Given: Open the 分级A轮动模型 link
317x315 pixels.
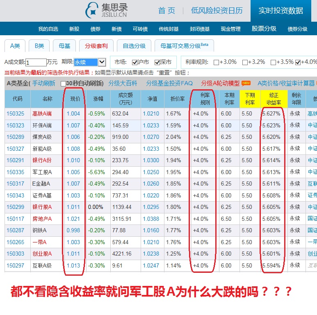Looking at the screenshot, I should point(220,83).
